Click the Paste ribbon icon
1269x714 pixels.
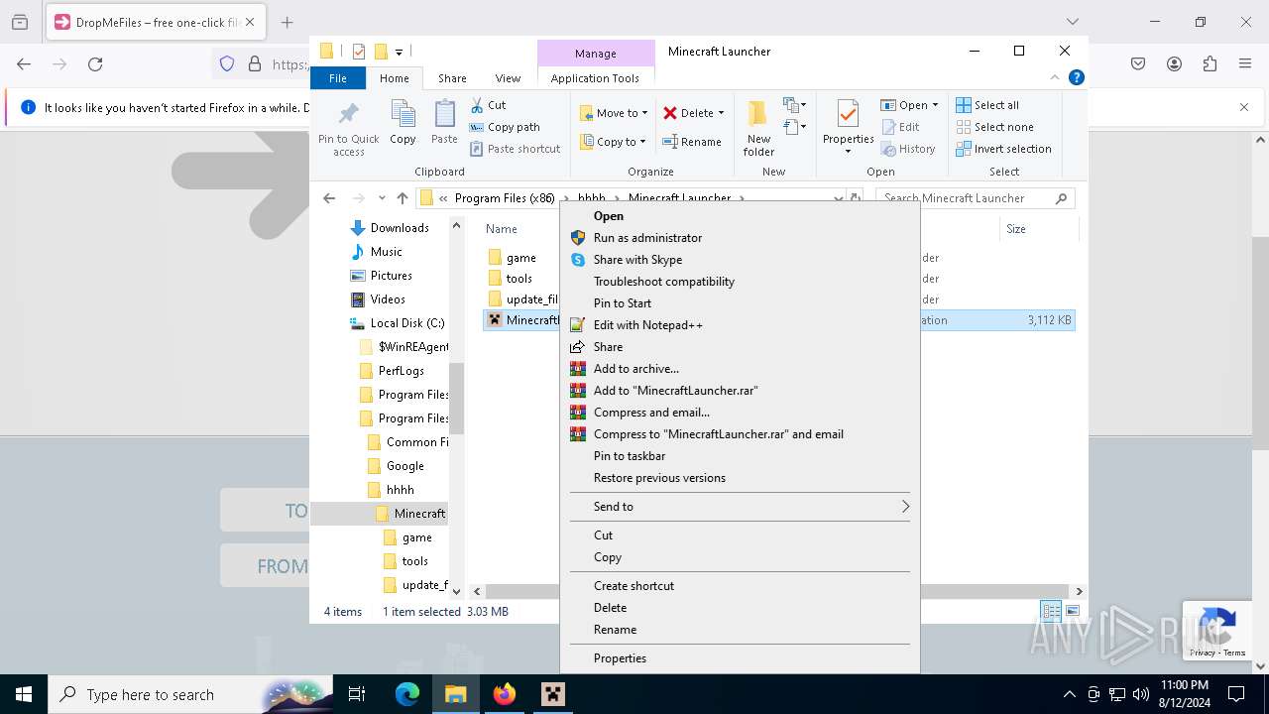coord(444,123)
